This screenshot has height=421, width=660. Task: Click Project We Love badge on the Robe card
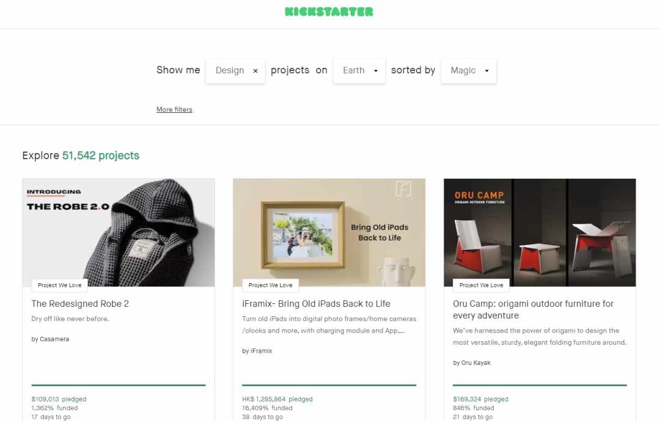[60, 286]
